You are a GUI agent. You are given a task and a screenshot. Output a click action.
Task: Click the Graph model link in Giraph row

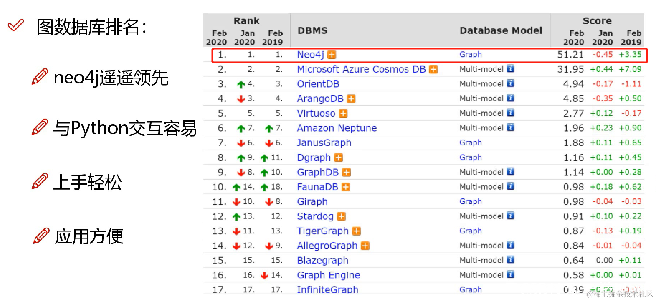point(471,202)
